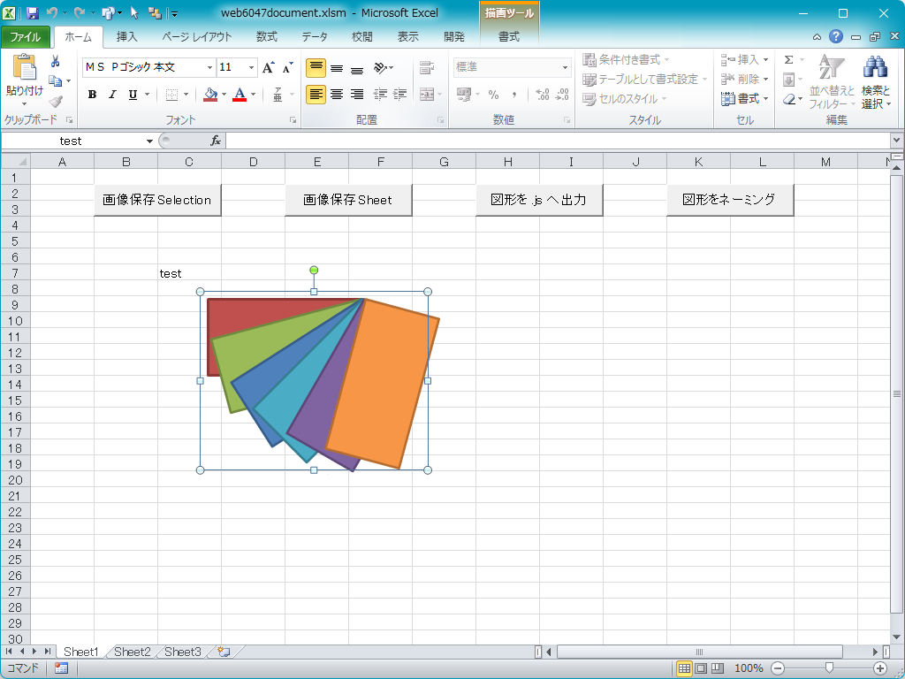The image size is (905, 679).
Task: Toggle Italic formatting
Action: point(112,95)
